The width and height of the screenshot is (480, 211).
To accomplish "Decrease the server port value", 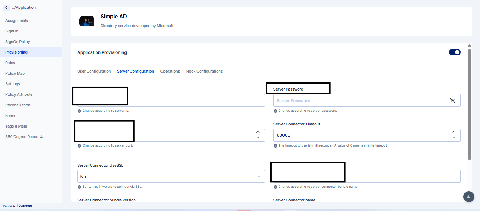I will [x=258, y=138].
